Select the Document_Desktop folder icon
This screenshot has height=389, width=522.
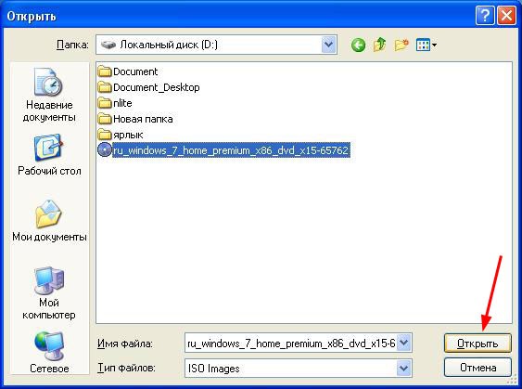tap(105, 87)
